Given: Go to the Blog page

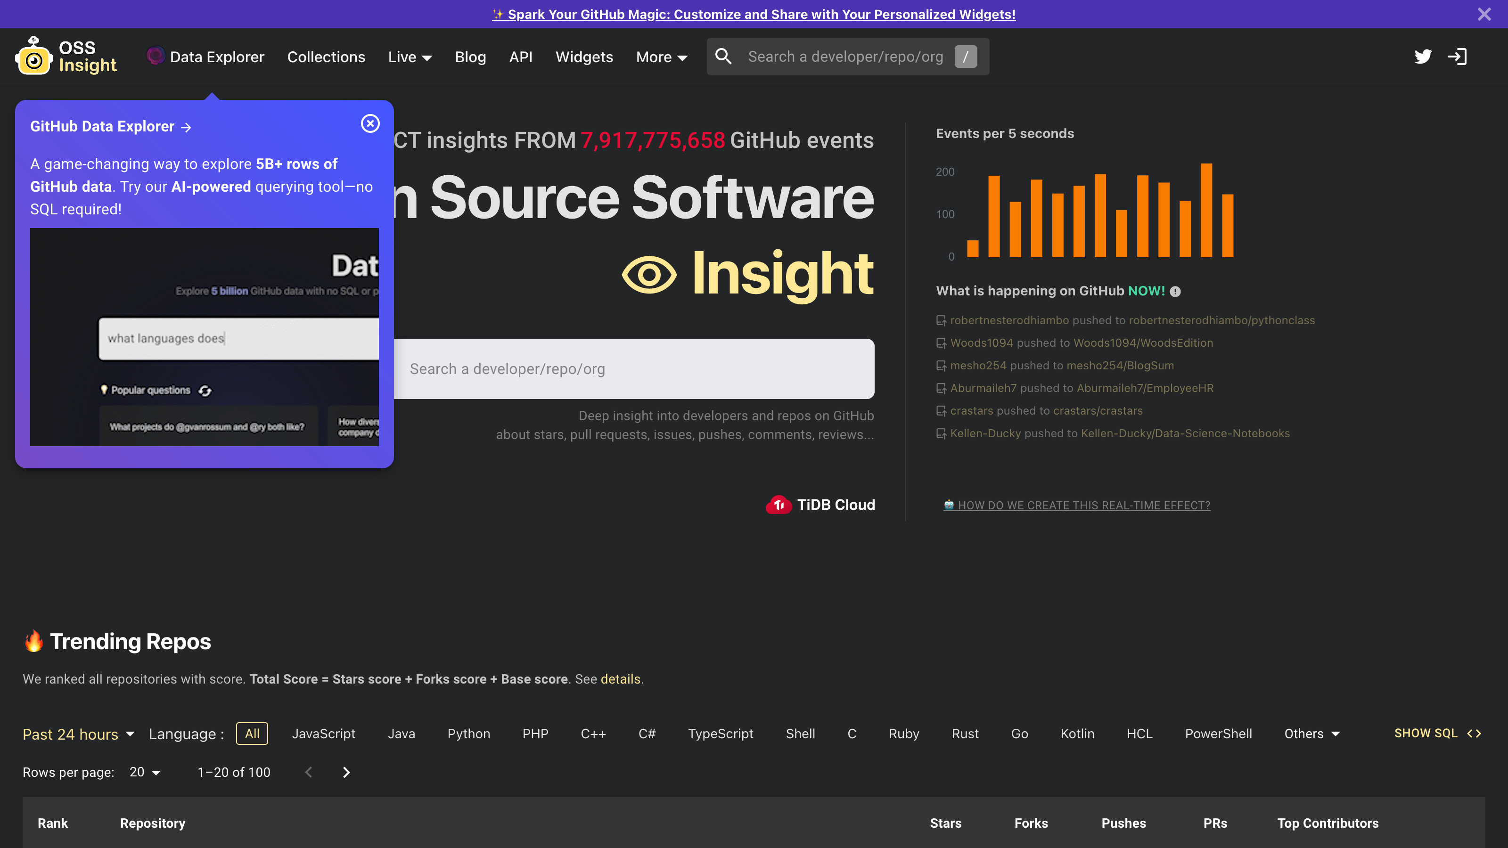Looking at the screenshot, I should pyautogui.click(x=471, y=57).
